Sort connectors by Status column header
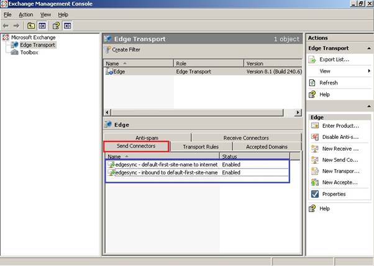This screenshot has width=374, height=266. point(255,156)
